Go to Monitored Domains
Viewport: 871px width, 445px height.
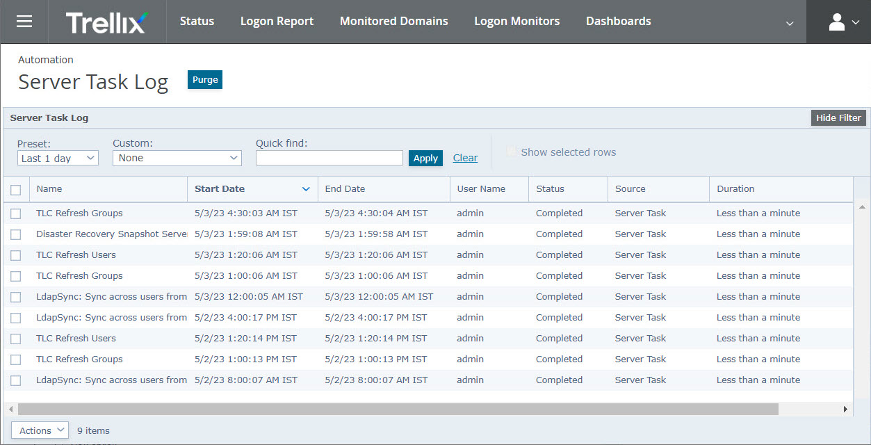394,22
